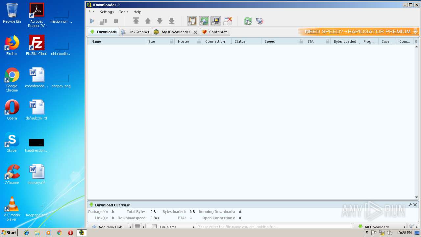Toggle clipboard observer
The image size is (421, 237).
192,21
